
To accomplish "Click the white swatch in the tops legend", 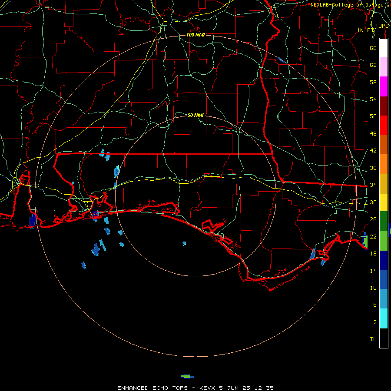I will [384, 48].
